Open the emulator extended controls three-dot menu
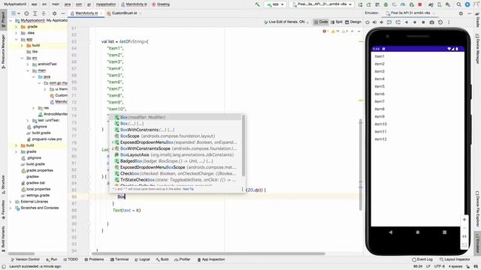The width and height of the screenshot is (481, 270). pos(449,22)
